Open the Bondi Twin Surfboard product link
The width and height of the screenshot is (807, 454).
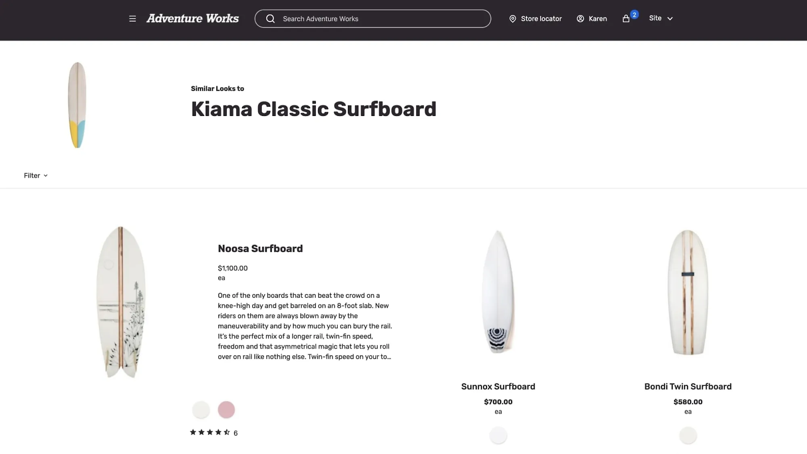coord(688,386)
